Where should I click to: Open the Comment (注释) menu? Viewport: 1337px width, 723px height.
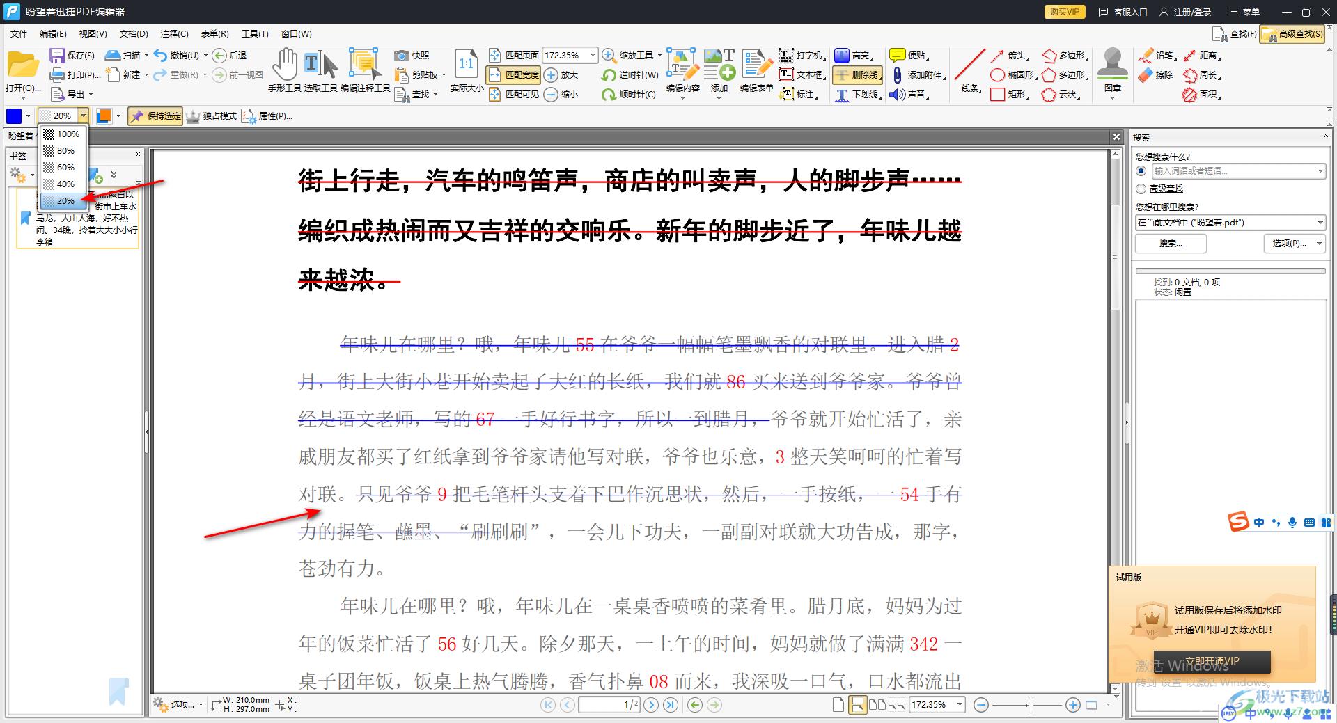pos(174,34)
